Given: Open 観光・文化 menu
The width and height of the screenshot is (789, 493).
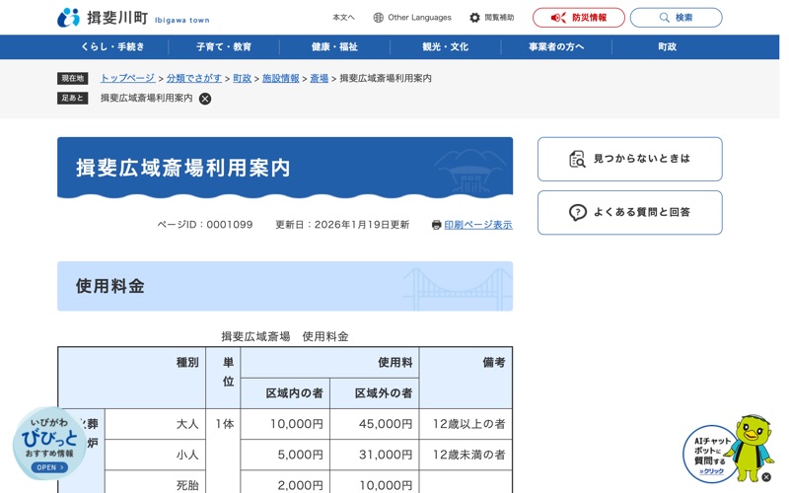Looking at the screenshot, I should (446, 46).
